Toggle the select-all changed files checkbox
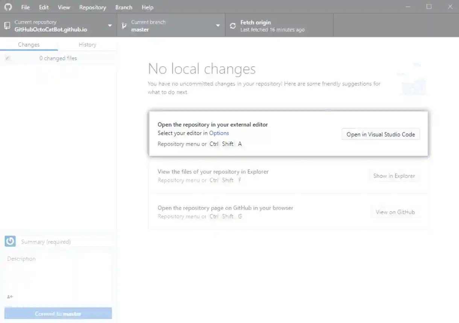This screenshot has height=323, width=459. (x=8, y=58)
